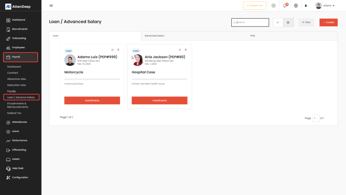Switch to grid card view
Viewport: 346px width, 195px height.
tap(288, 22)
